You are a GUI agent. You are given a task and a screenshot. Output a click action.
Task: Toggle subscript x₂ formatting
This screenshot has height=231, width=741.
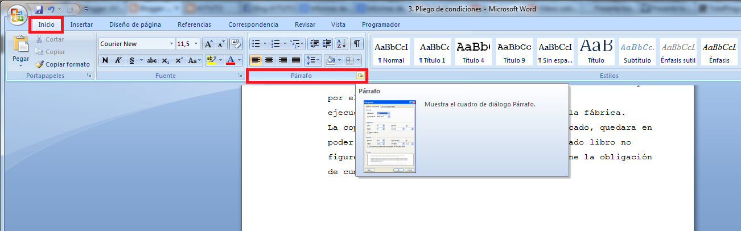(165, 60)
